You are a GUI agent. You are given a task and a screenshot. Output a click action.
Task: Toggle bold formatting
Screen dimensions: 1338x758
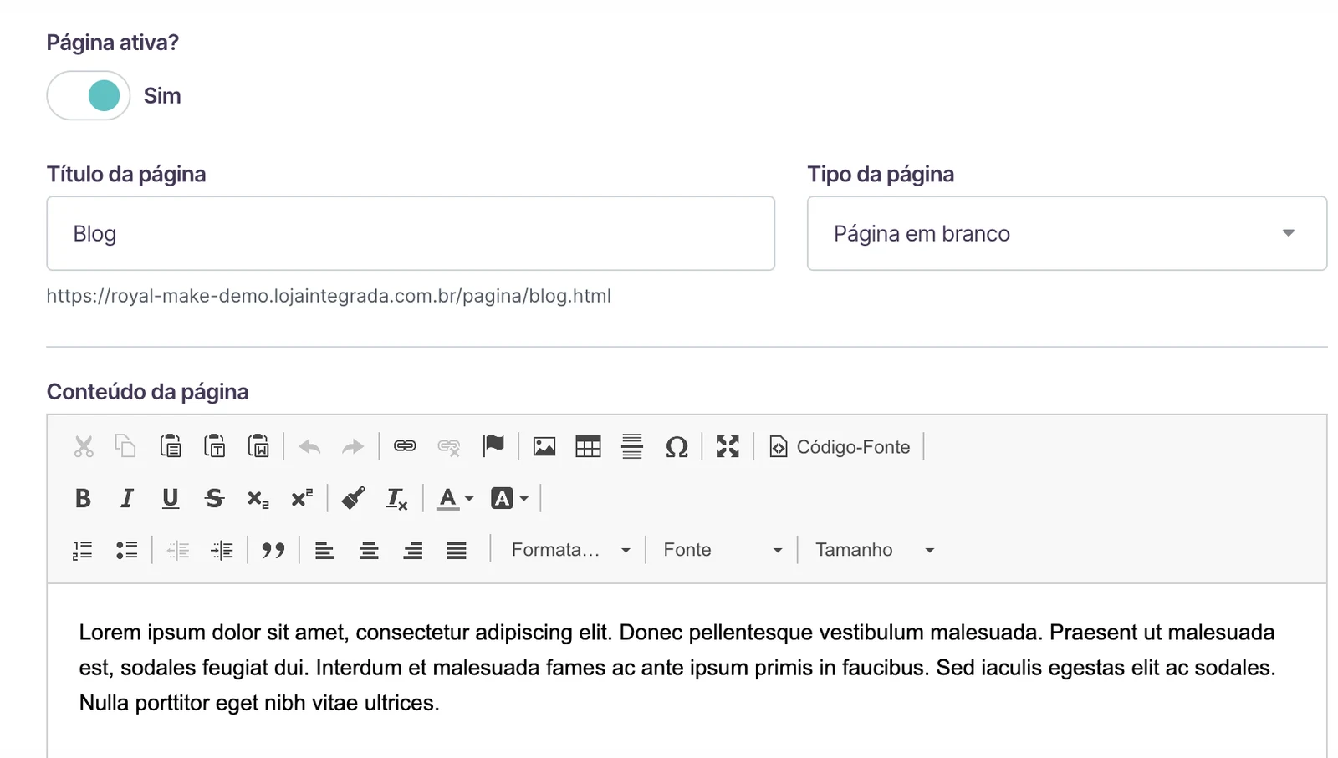(83, 498)
